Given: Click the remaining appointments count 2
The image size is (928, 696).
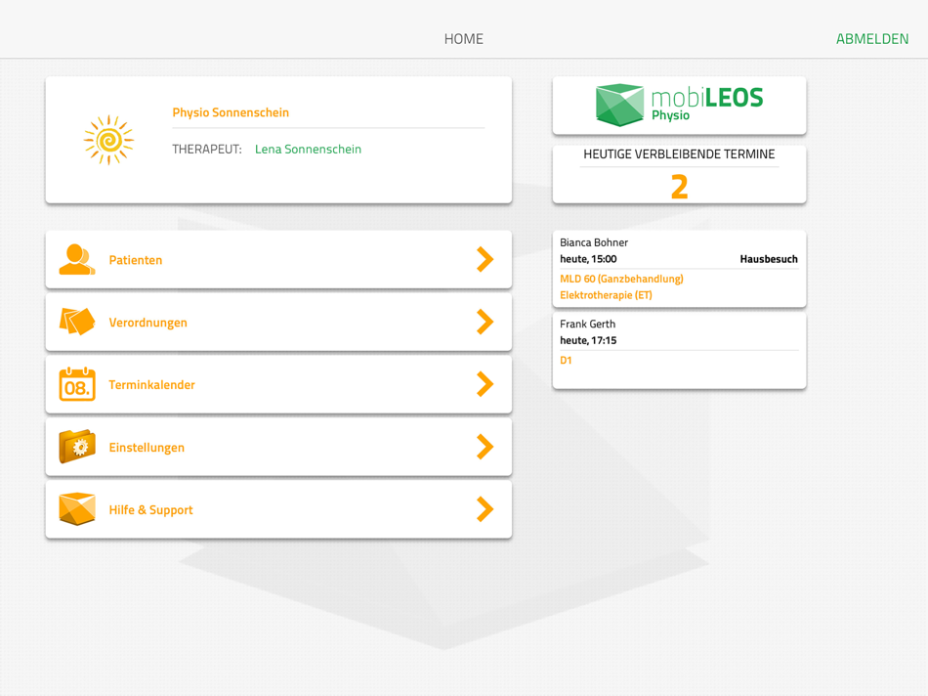Looking at the screenshot, I should click(680, 187).
